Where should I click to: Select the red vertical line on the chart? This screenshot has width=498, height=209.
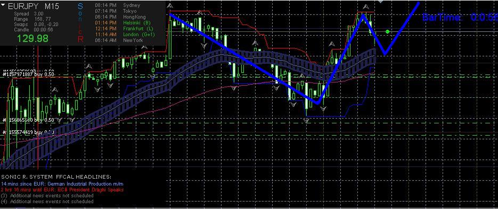coord(38,108)
